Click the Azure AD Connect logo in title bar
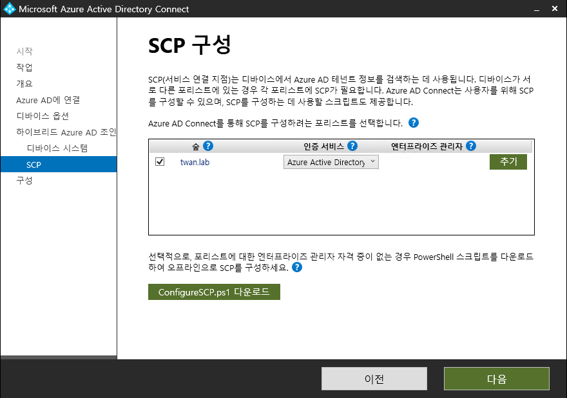The width and height of the screenshot is (567, 398). point(10,8)
